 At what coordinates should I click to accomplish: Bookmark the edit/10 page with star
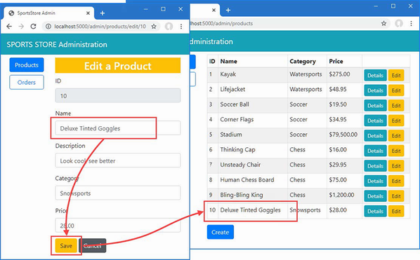point(154,26)
